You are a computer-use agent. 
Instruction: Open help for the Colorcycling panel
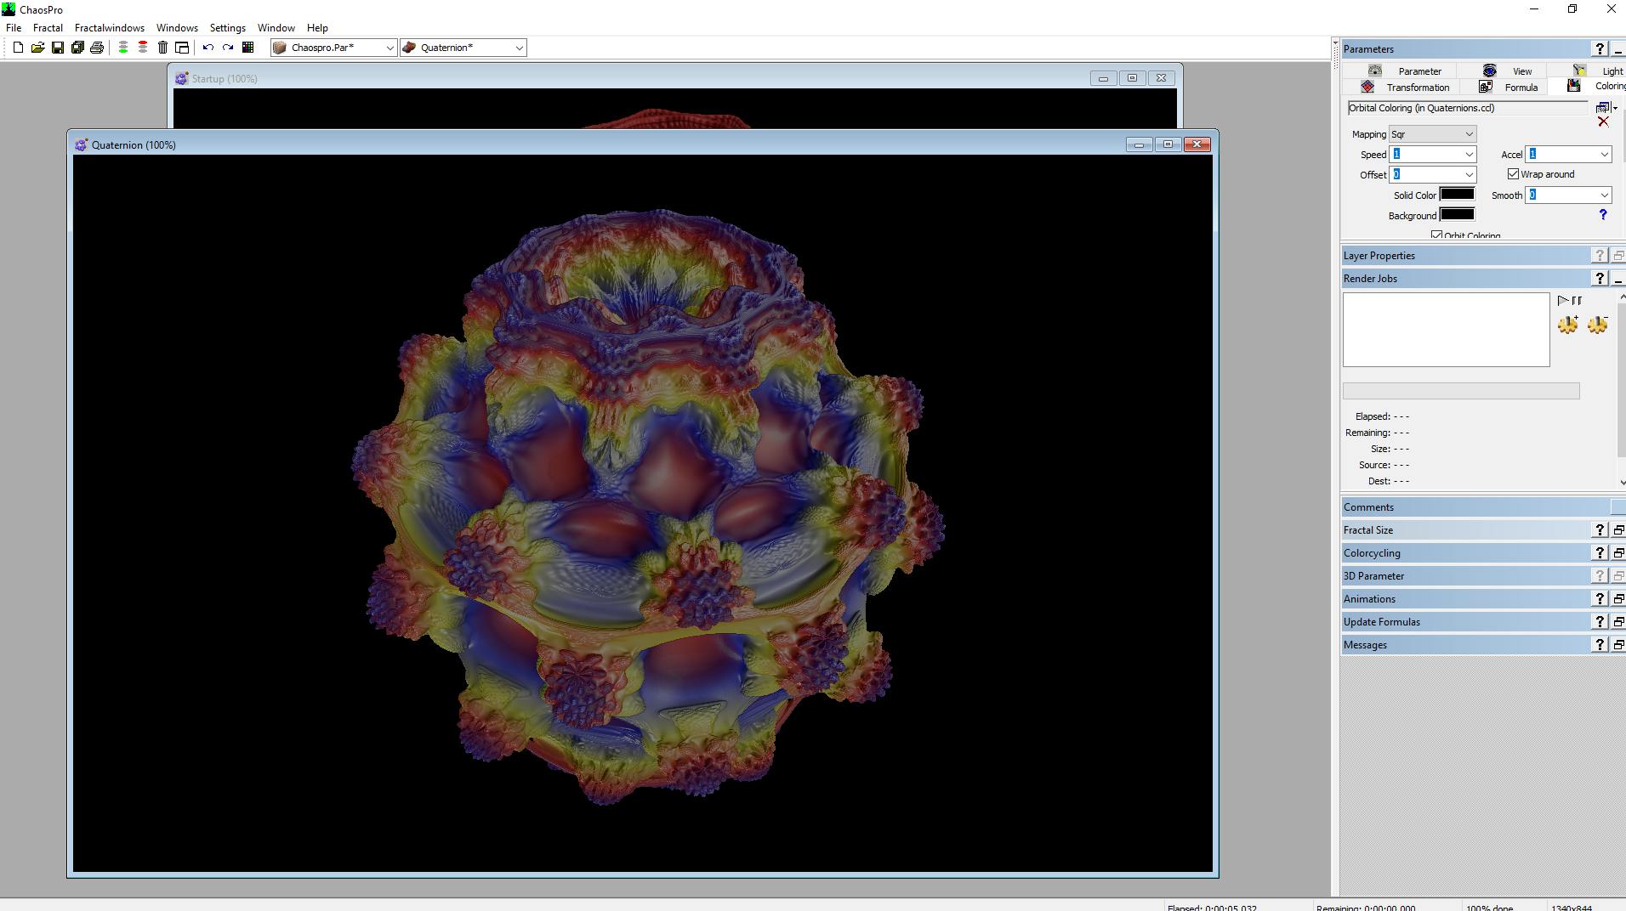[x=1600, y=553]
